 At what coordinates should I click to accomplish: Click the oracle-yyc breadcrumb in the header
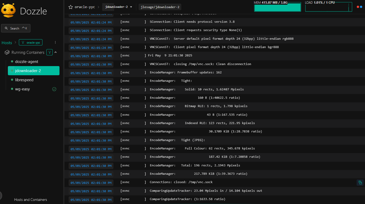click(85, 7)
